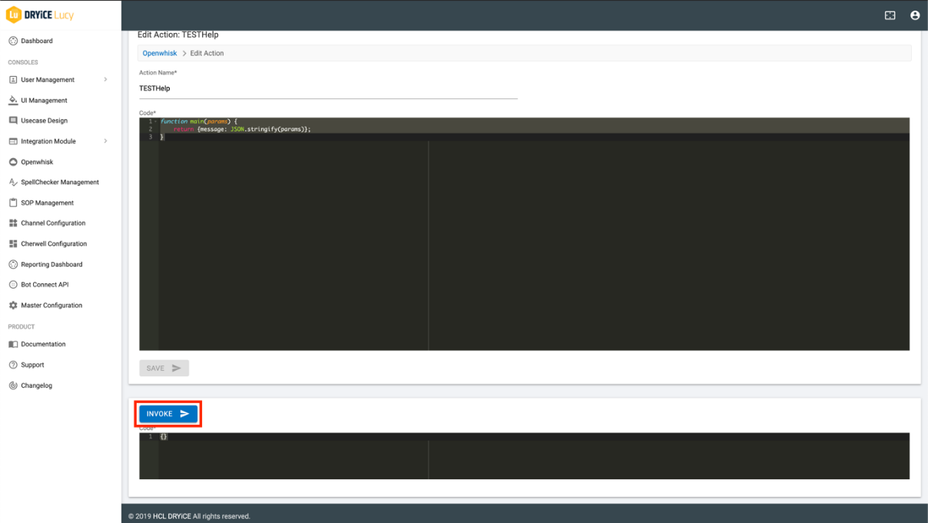Click the Dashboard sidebar icon
The height and width of the screenshot is (523, 928).
click(x=13, y=41)
